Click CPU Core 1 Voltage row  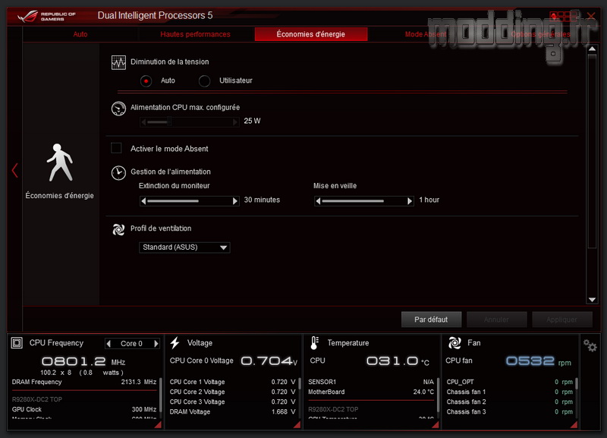pos(232,382)
